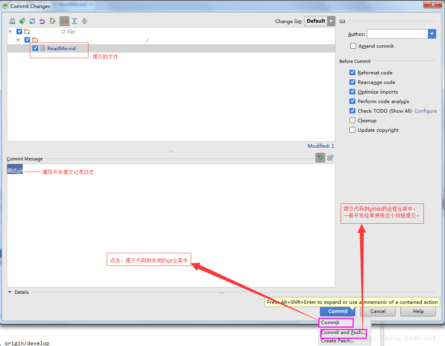Click the Move to Another Changelist icon
The height and width of the screenshot is (346, 445).
[22, 21]
